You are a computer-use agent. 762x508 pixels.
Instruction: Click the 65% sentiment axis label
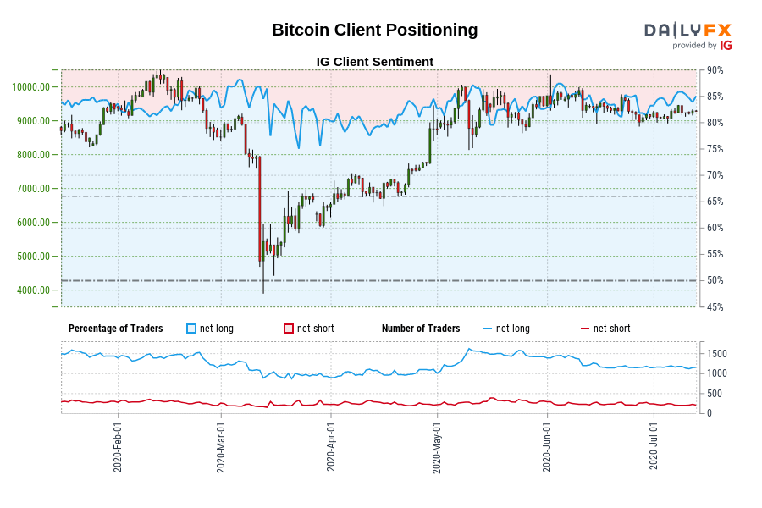pos(715,202)
